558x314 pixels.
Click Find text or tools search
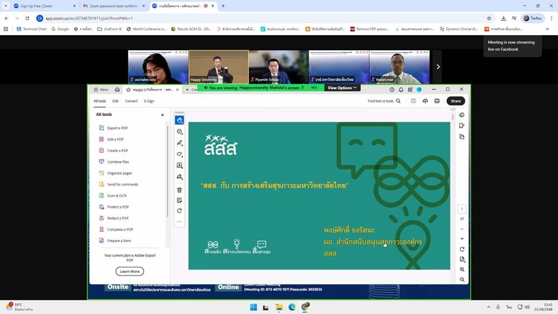(x=384, y=101)
